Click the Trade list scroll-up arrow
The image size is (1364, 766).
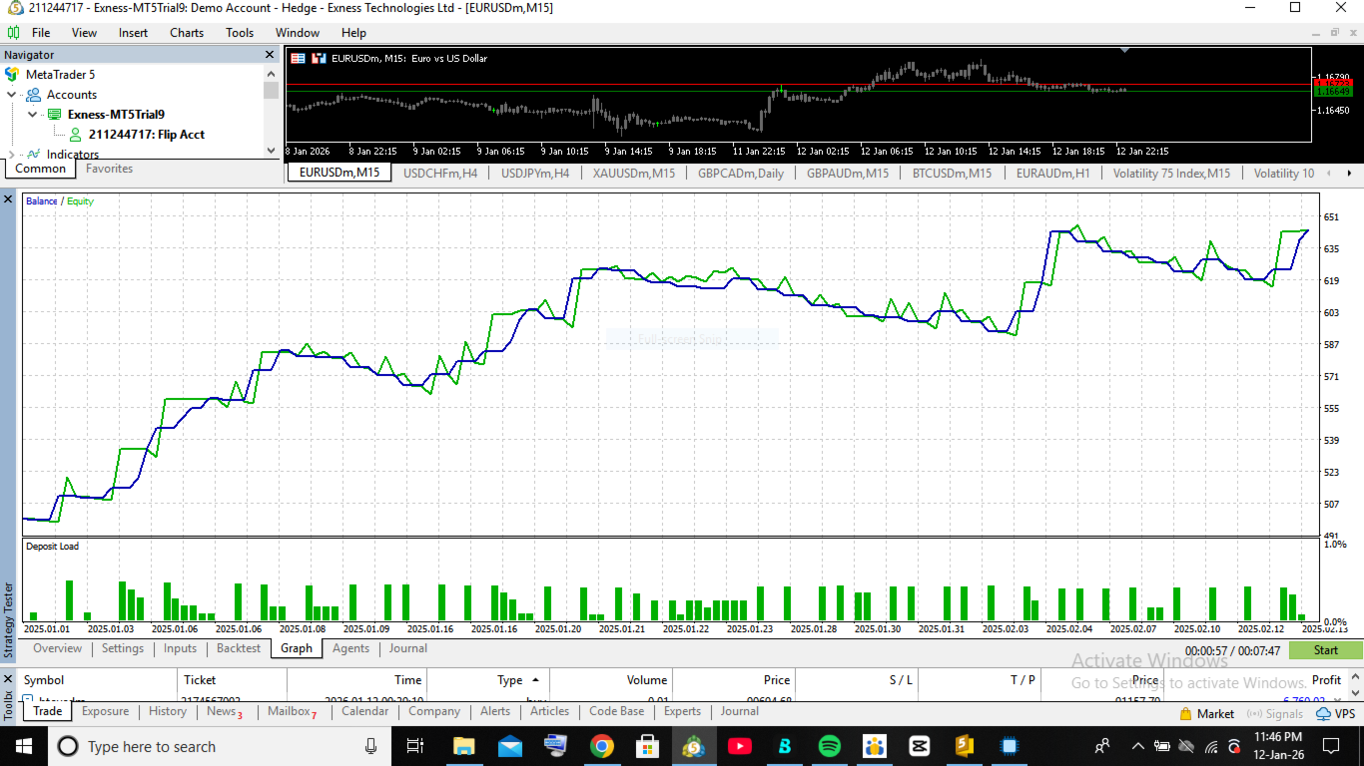[1355, 676]
